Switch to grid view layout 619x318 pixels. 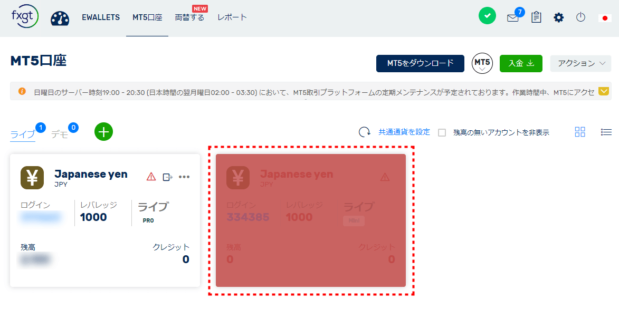pos(580,132)
